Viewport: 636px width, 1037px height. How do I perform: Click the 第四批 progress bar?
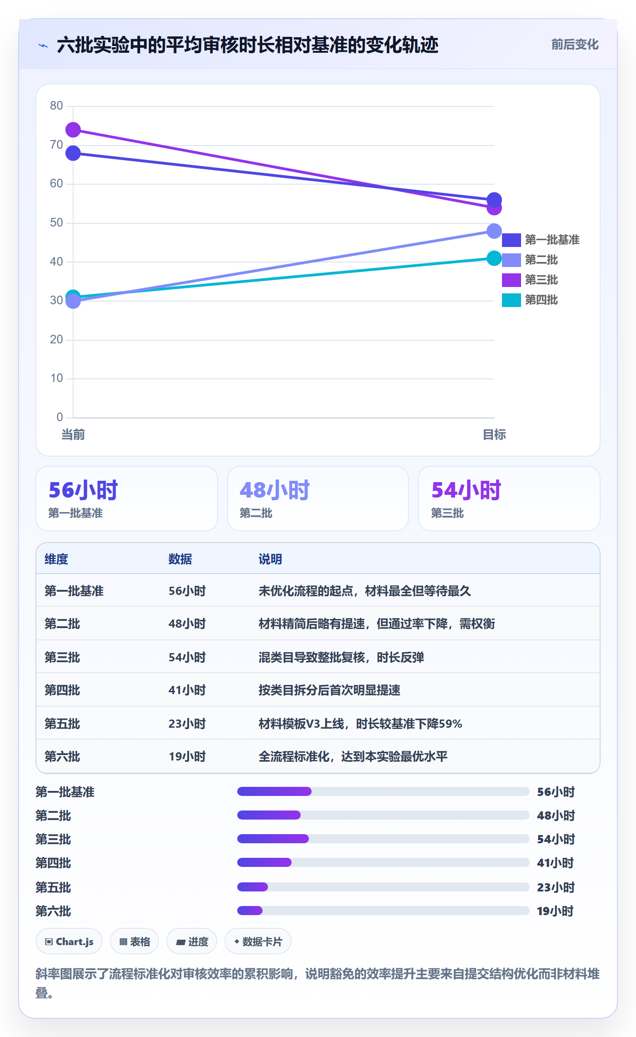pos(383,862)
